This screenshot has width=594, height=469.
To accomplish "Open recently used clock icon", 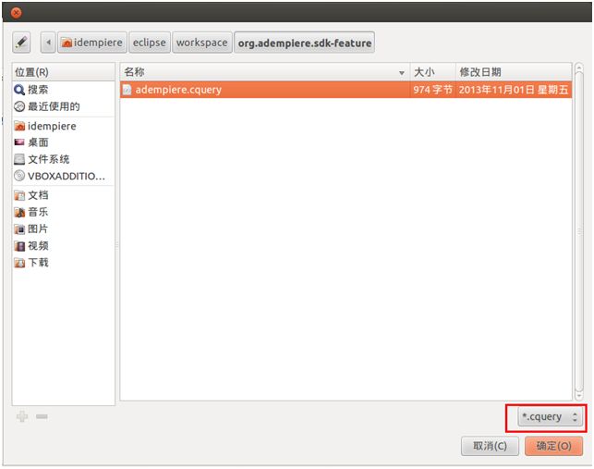I will 19,106.
